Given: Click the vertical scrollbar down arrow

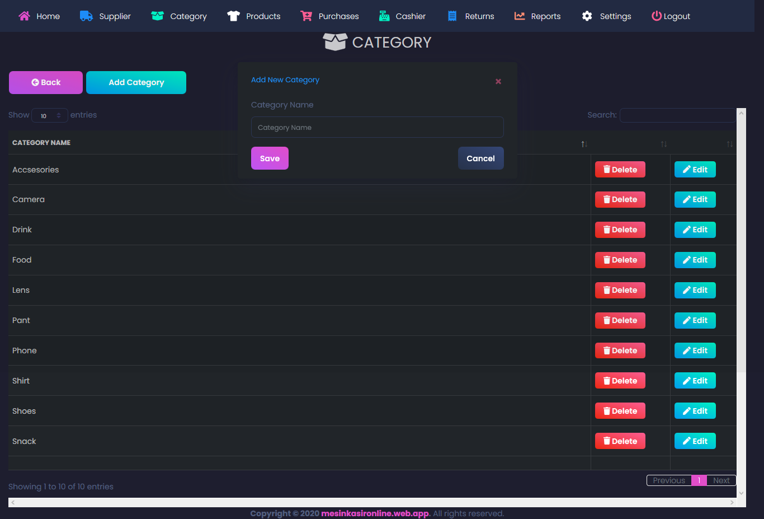Looking at the screenshot, I should [742, 493].
